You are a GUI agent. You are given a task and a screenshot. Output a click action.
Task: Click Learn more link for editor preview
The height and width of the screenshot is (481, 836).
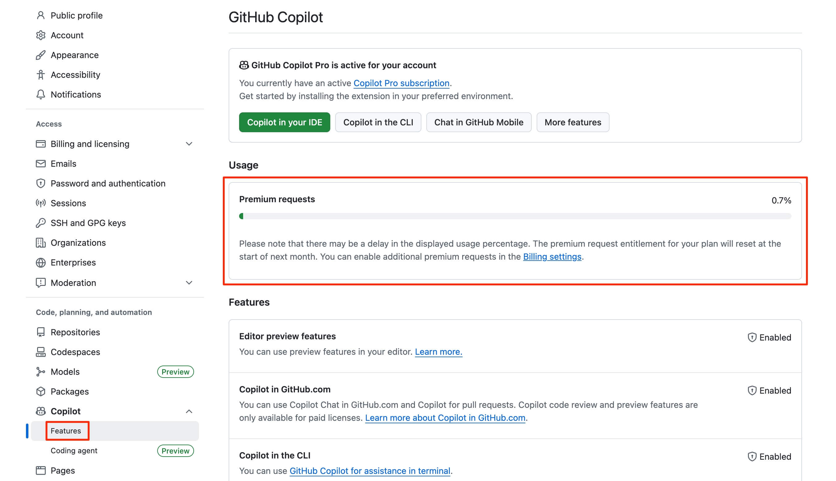tap(438, 352)
